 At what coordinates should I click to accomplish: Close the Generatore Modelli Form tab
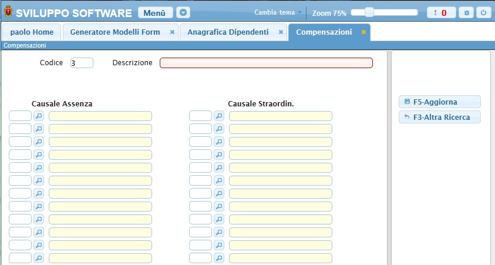click(172, 32)
